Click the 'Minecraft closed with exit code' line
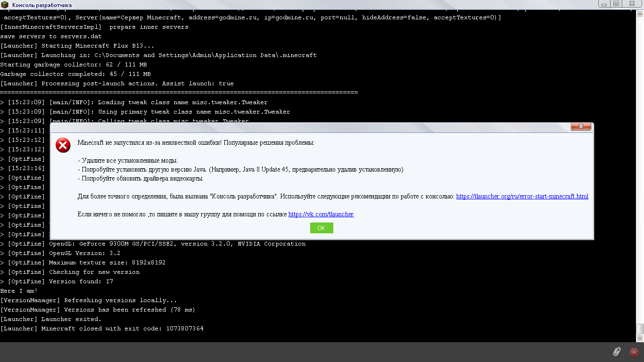 [x=102, y=329]
